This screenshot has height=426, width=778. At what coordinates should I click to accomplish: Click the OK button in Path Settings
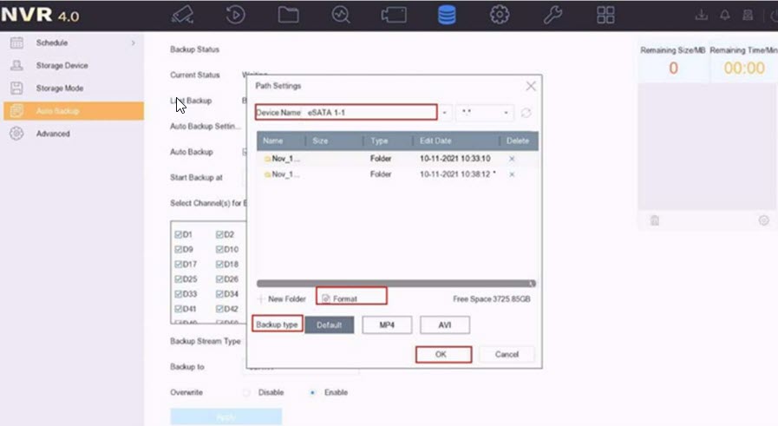442,354
